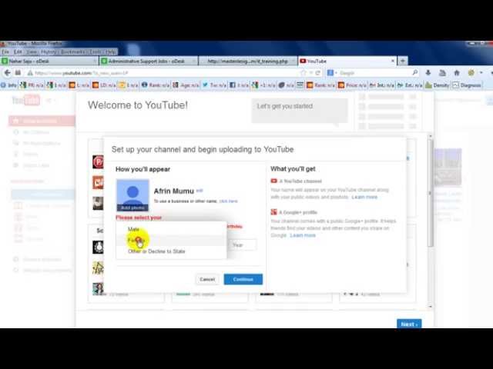
Task: Open the new tab plus button
Action: pos(402,61)
